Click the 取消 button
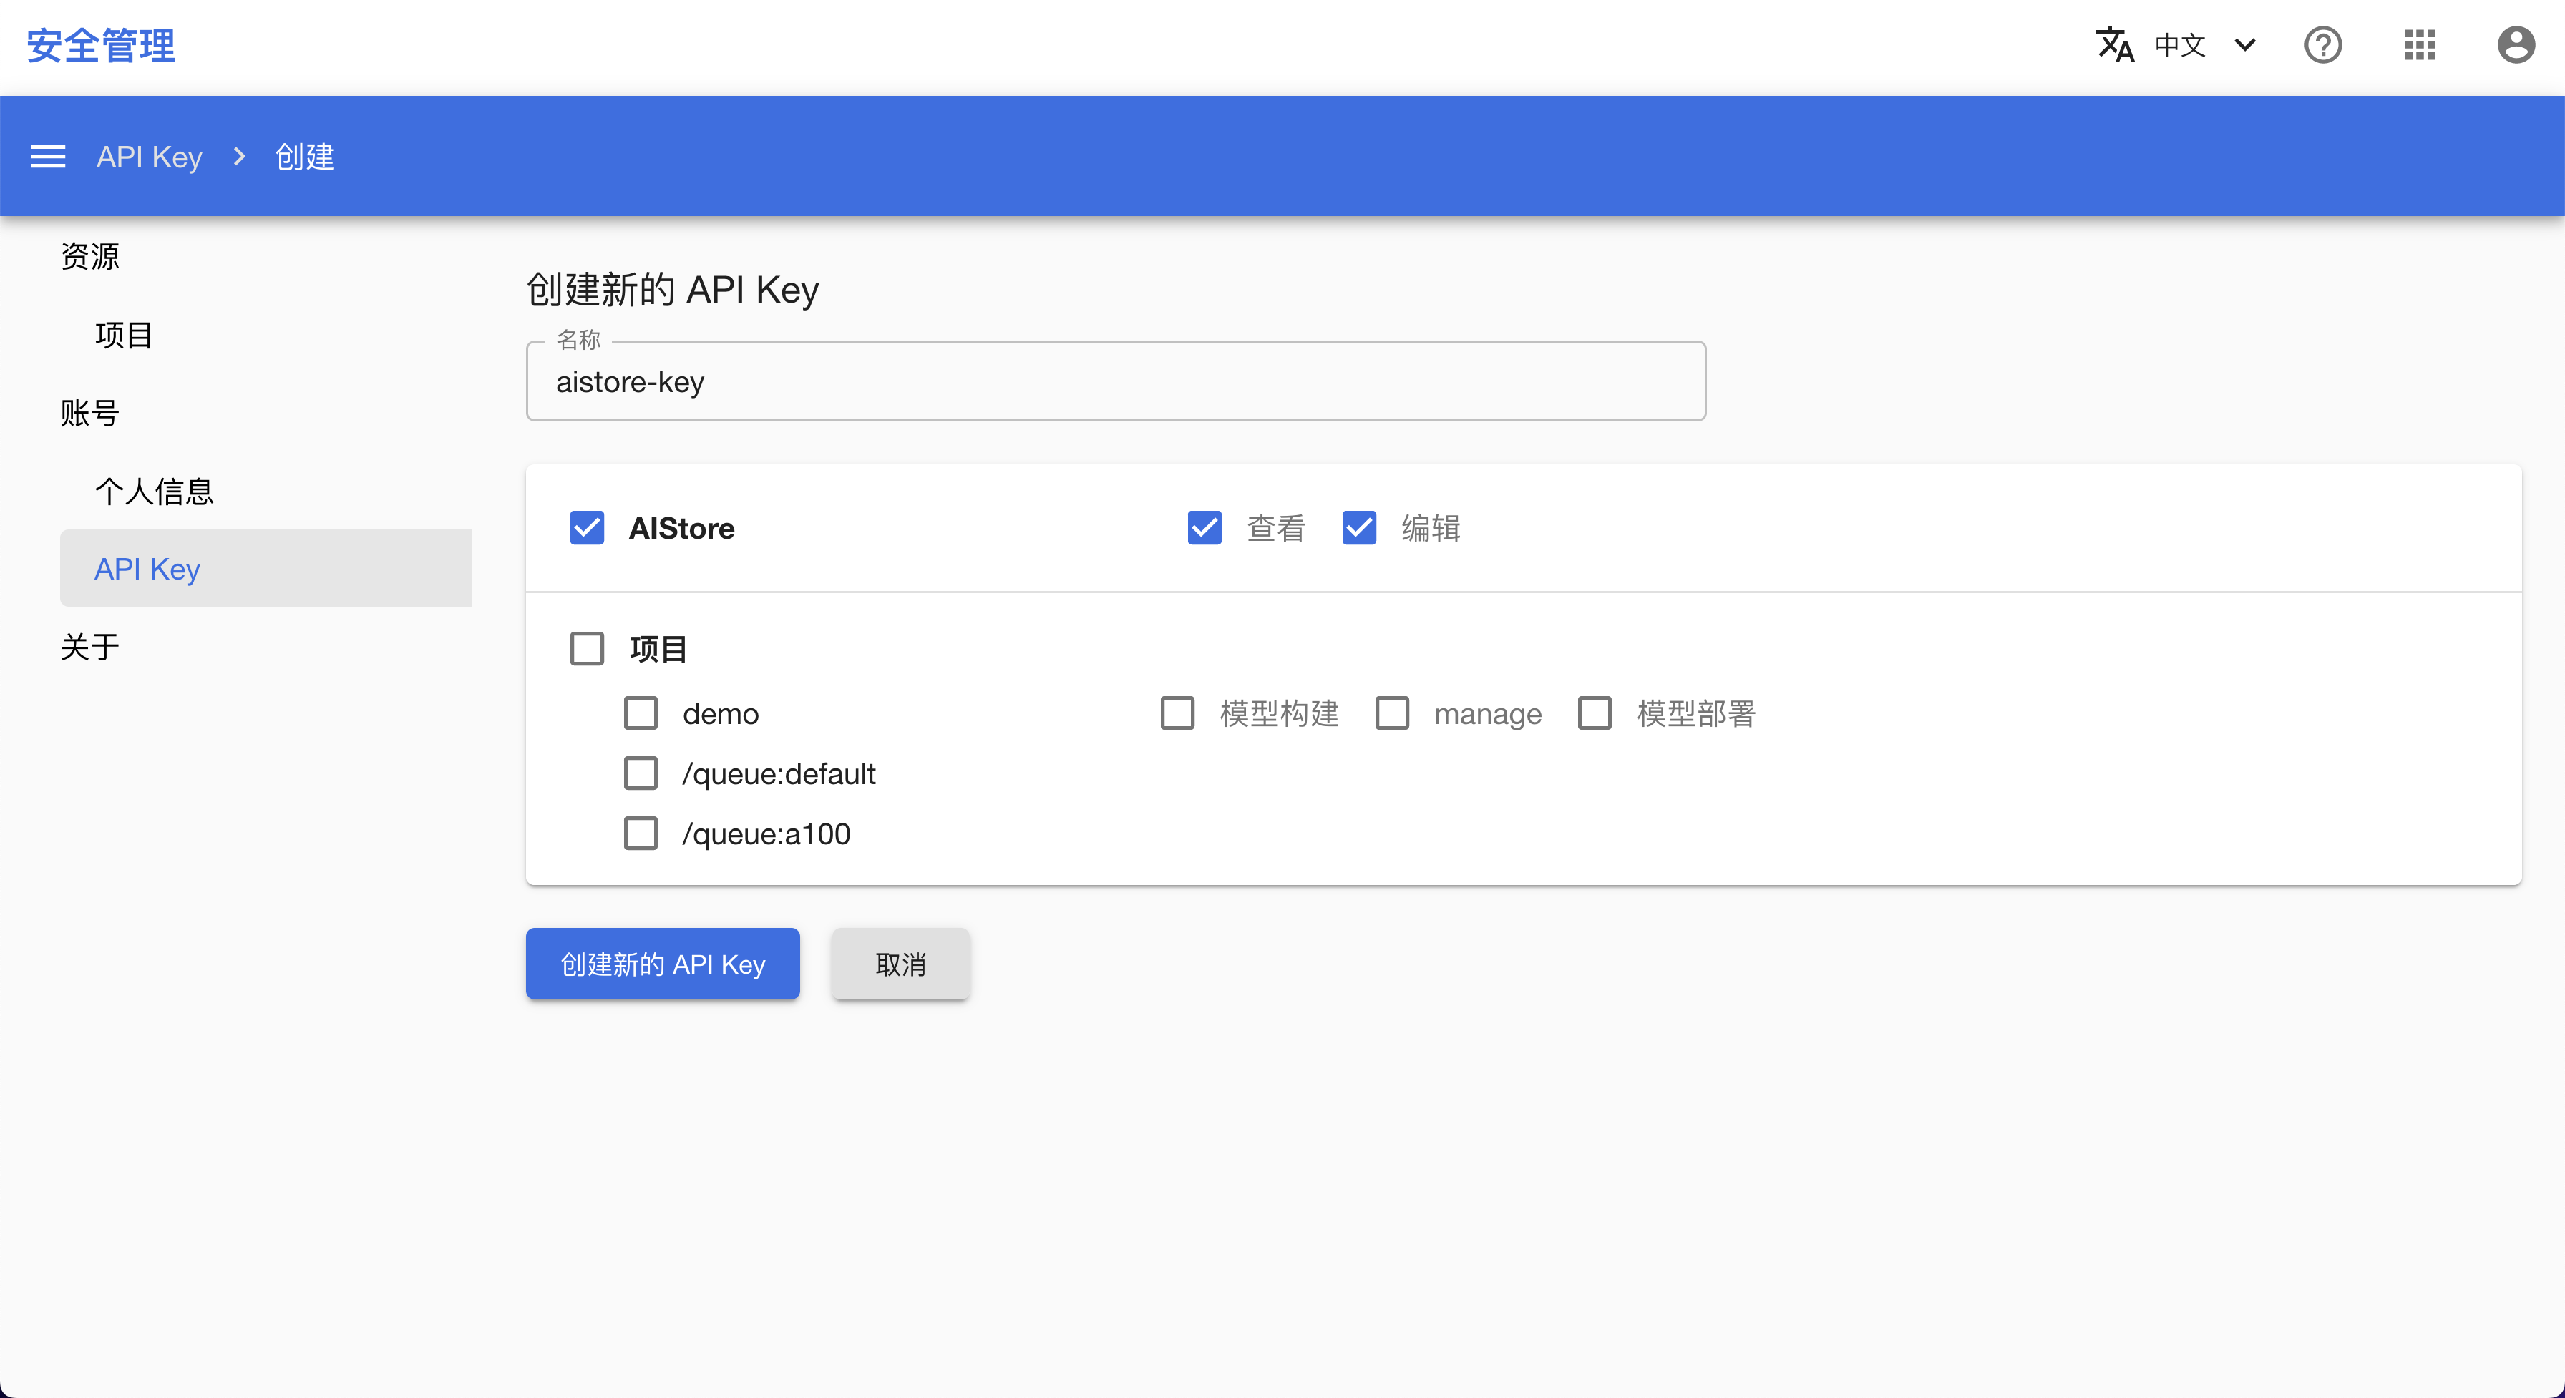 900,964
